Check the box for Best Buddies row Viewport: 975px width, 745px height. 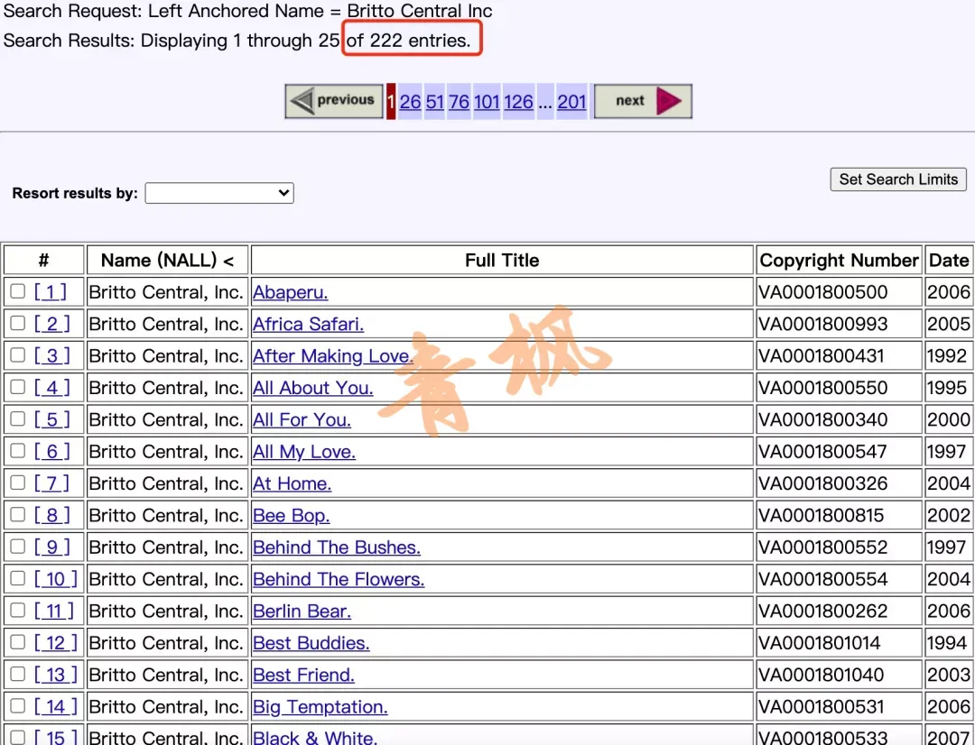point(17,642)
